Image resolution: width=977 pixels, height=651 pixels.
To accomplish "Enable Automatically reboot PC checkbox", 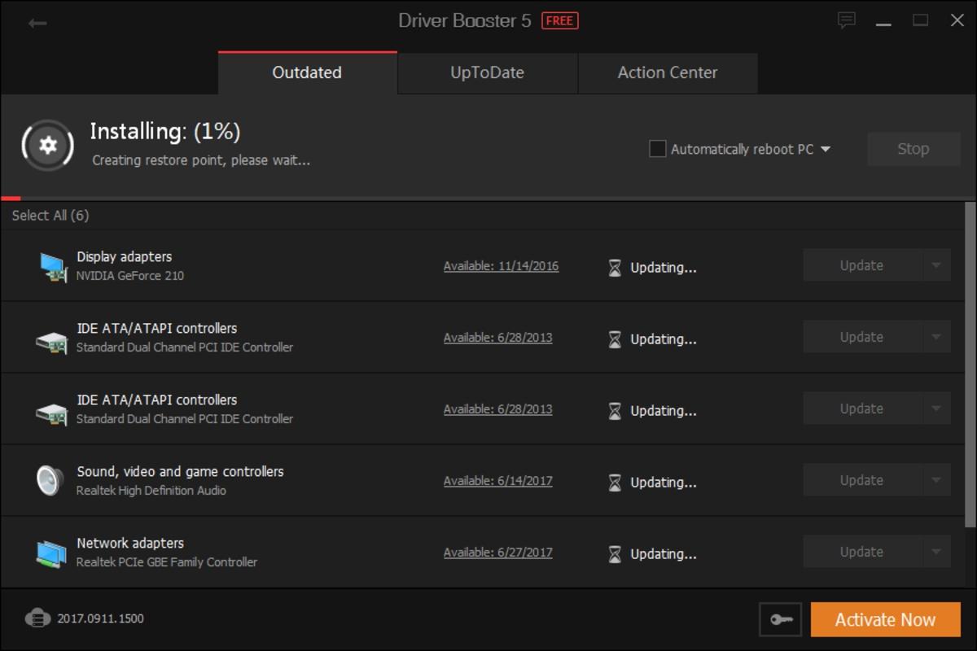I will (x=658, y=149).
